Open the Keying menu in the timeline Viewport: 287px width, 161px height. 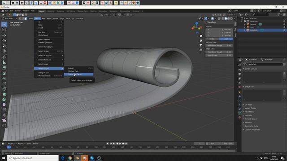coord(22,144)
